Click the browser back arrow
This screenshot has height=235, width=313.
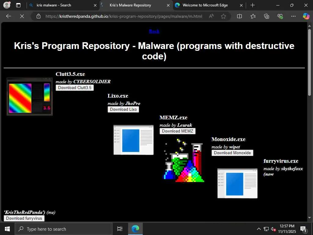tap(9, 16)
